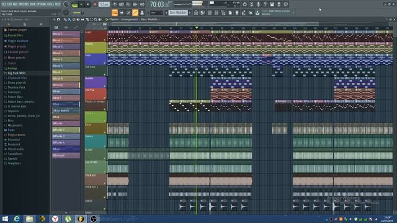The image size is (397, 223).
Task: Open the channel rack list icon
Action: point(210,12)
